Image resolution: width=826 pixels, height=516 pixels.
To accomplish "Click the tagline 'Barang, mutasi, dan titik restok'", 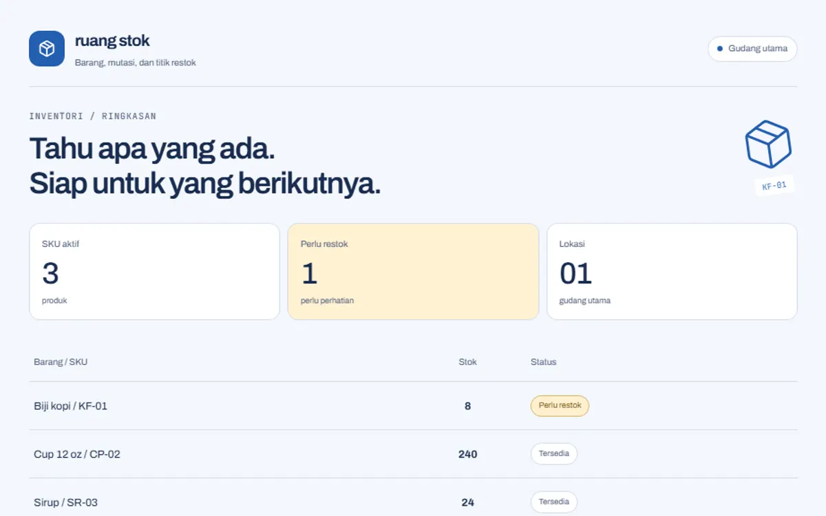I will pos(136,63).
